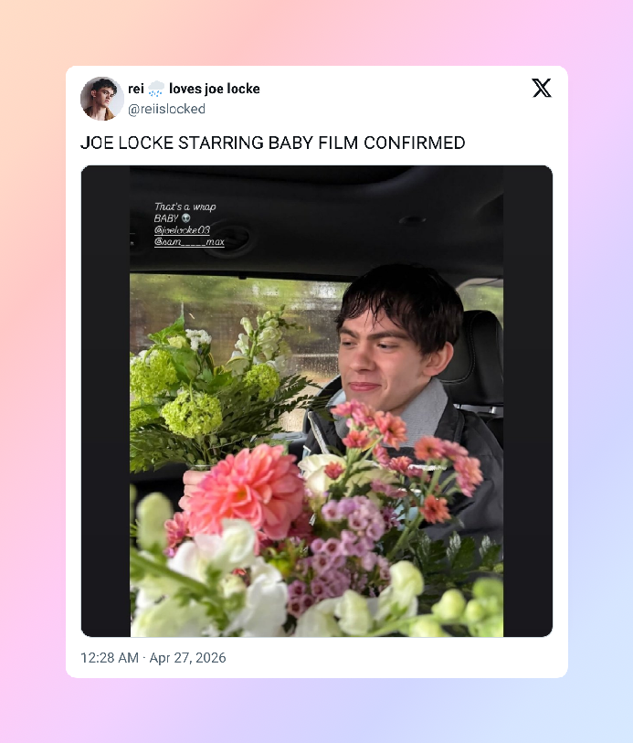Image resolution: width=633 pixels, height=743 pixels.
Task: Click the alien emoji after BABY
Action: (x=186, y=218)
